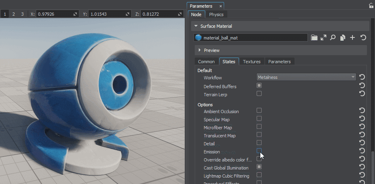Image resolution: width=375 pixels, height=184 pixels.
Task: Click the magnifier icon to find material
Action: tap(333, 37)
